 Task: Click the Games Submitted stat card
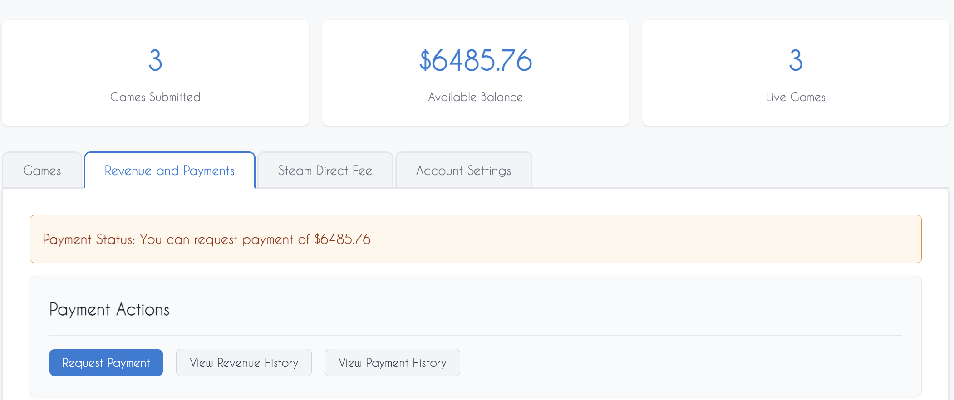pos(156,73)
